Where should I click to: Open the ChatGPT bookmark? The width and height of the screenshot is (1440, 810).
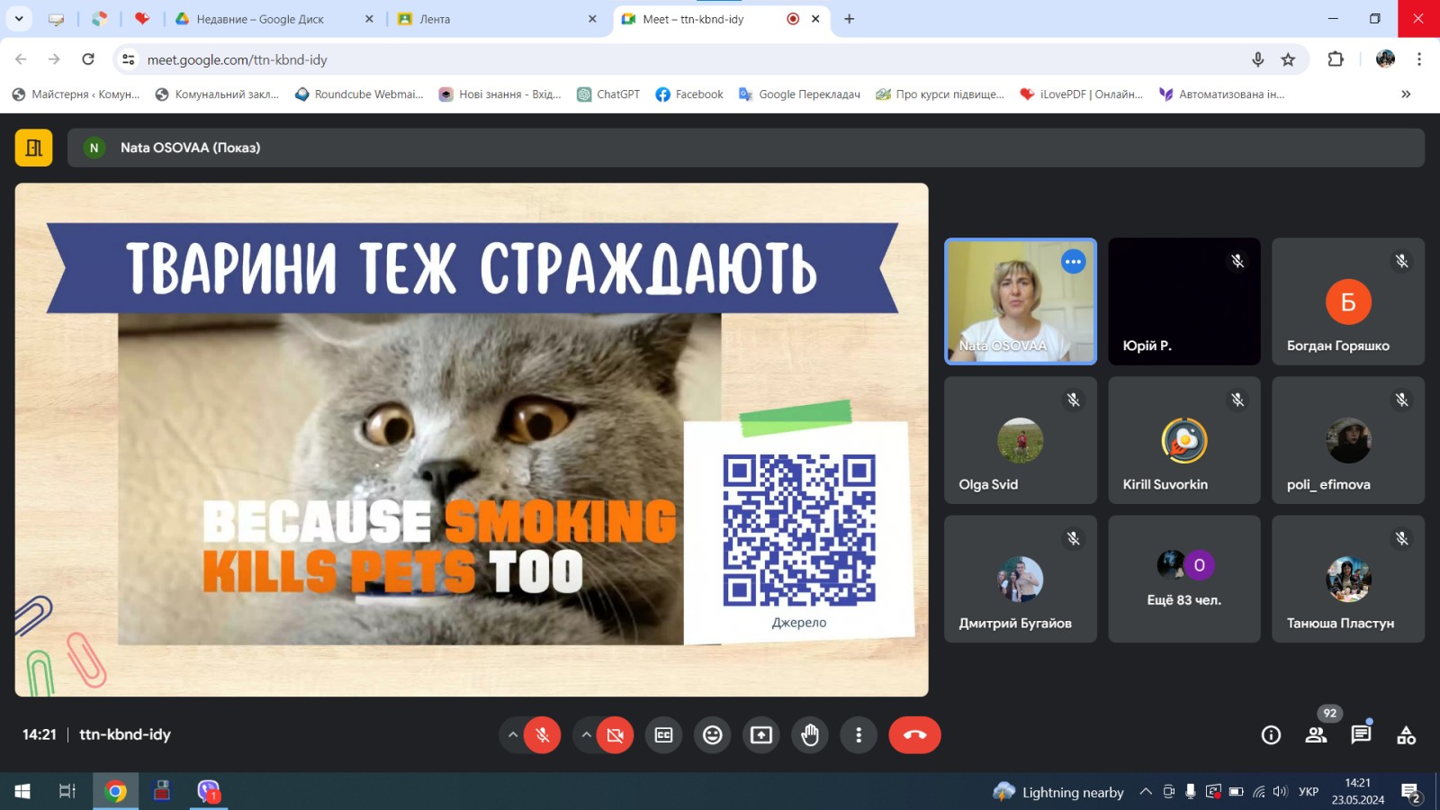click(608, 94)
